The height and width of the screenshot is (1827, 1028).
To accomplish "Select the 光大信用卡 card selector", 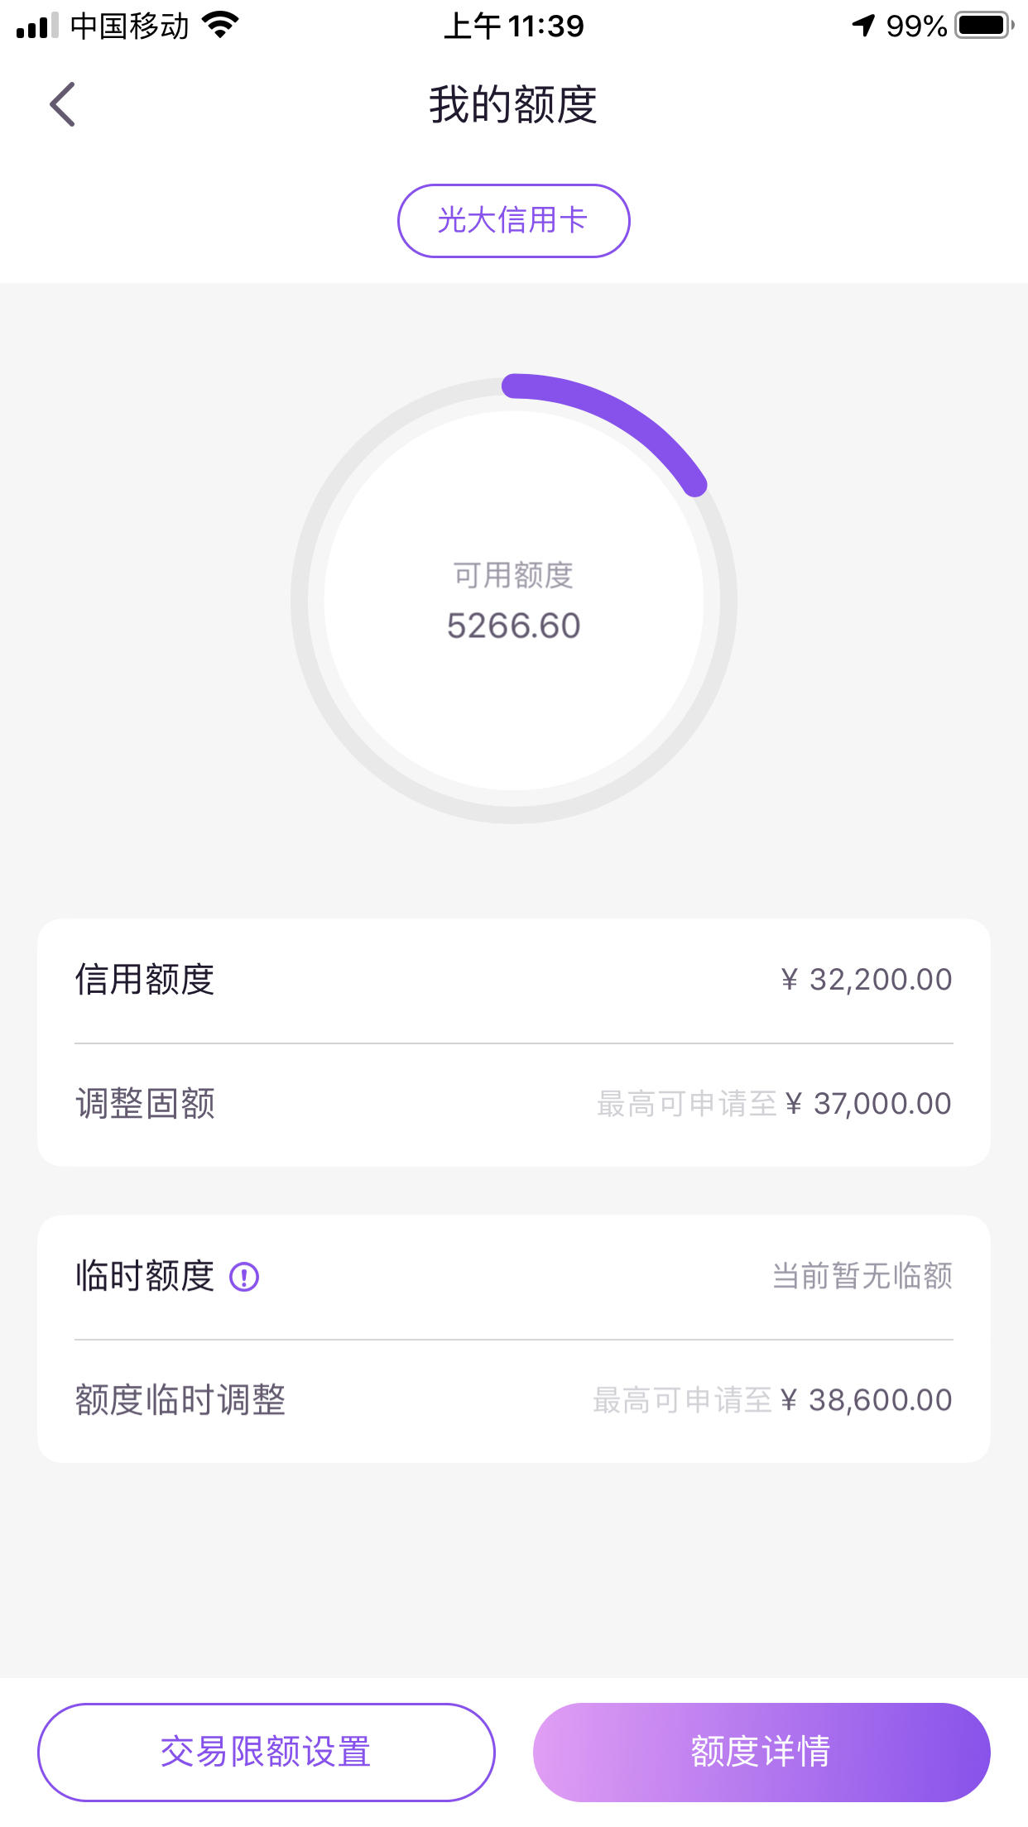I will coord(513,221).
